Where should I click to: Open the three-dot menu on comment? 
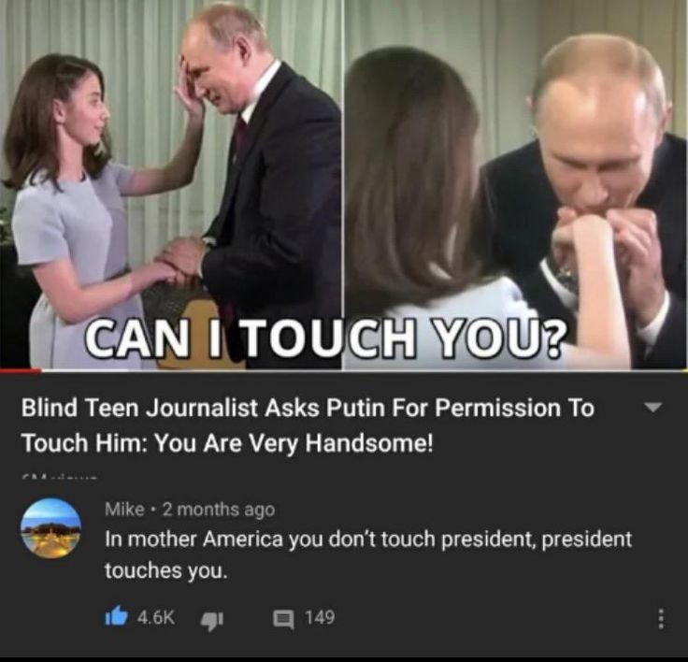(662, 619)
